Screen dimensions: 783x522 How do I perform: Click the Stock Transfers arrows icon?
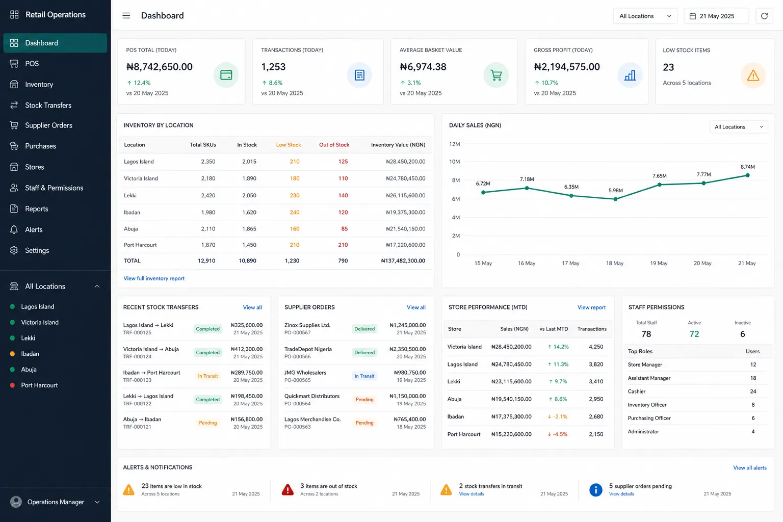14,106
